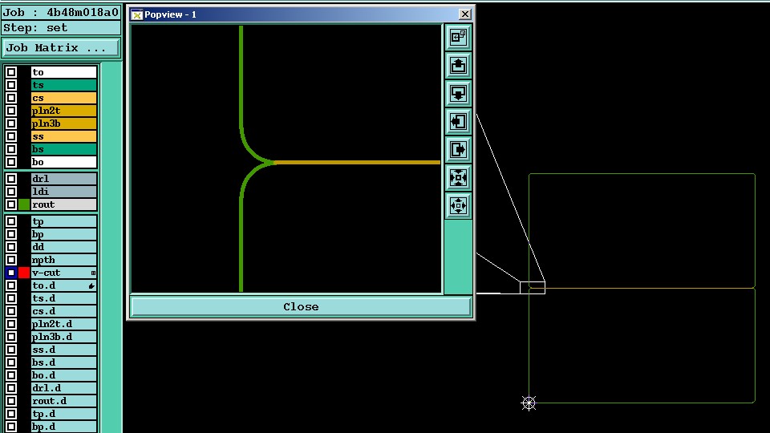The height and width of the screenshot is (433, 770).
Task: Click the X button on the Popview title bar
Action: [x=464, y=14]
